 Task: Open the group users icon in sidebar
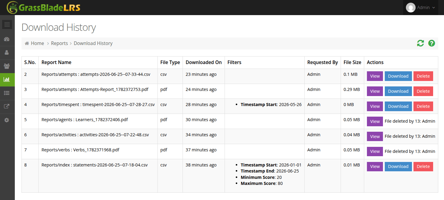point(7,66)
